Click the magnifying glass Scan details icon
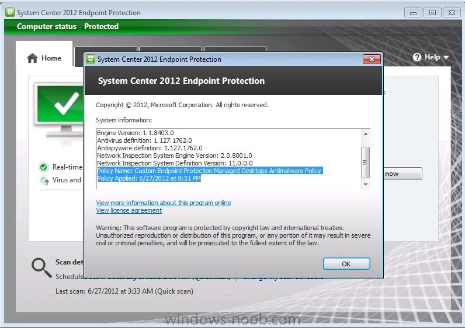 click(41, 267)
